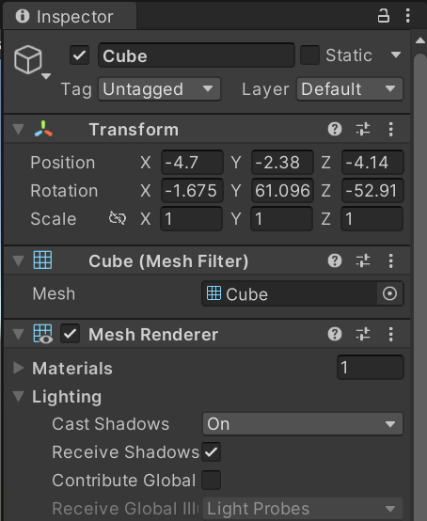Switch to the Inspector tab
This screenshot has height=521, width=427.
click(70, 16)
